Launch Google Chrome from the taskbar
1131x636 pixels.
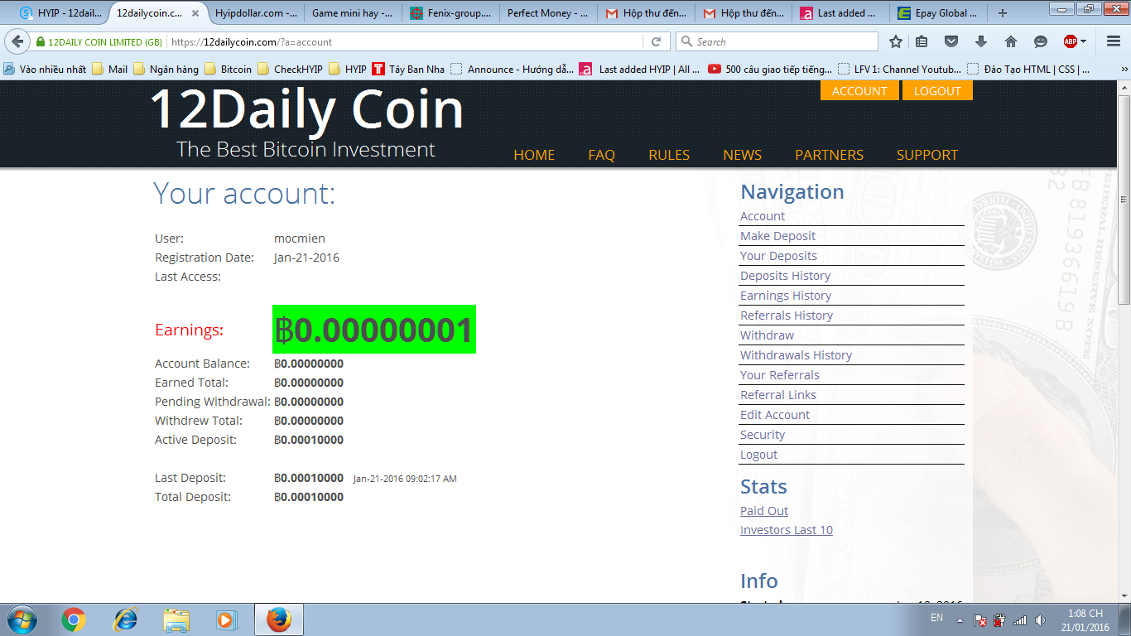[x=74, y=619]
